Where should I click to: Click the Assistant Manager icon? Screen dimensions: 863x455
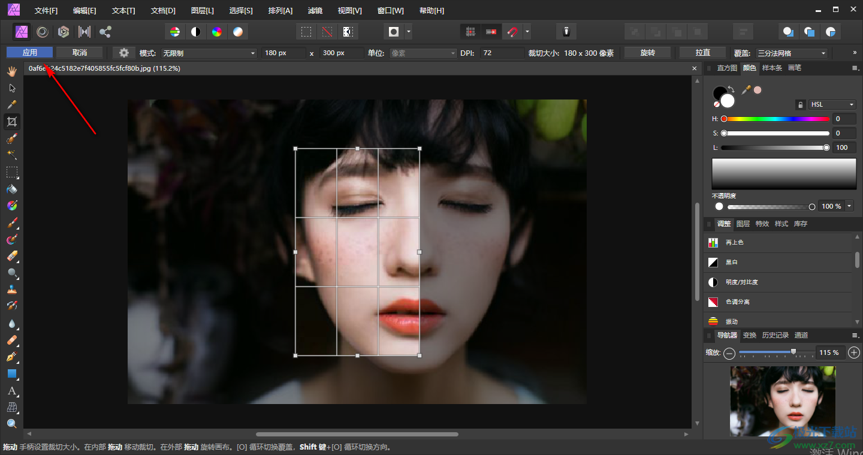566,32
